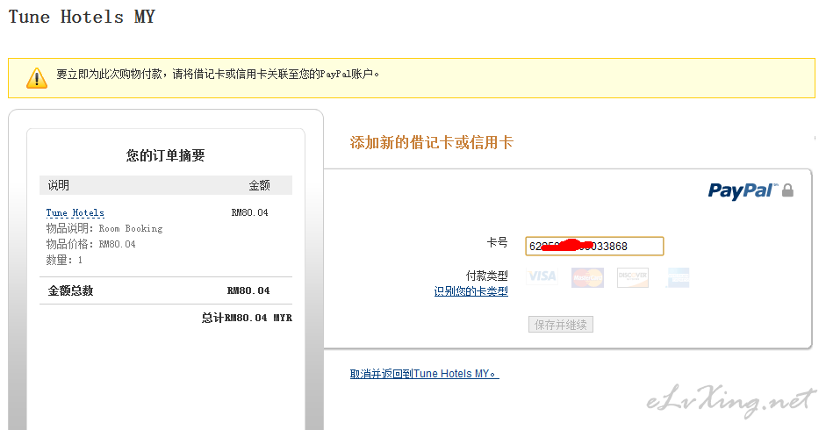Viewport: 826px width, 430px height.
Task: Open the Tune Hotels link in order summary
Action: point(75,213)
